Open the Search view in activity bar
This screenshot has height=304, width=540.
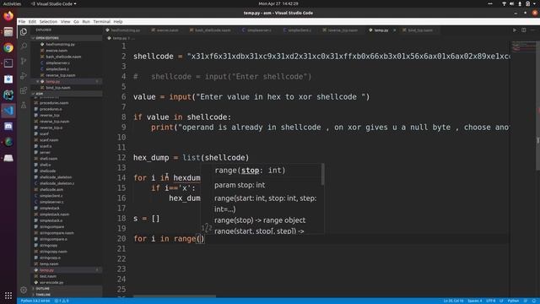coord(24,46)
